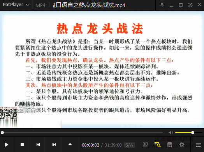This screenshot has height=152, width=204.
Task: Click the seek bar position handle
Action: [2, 133]
